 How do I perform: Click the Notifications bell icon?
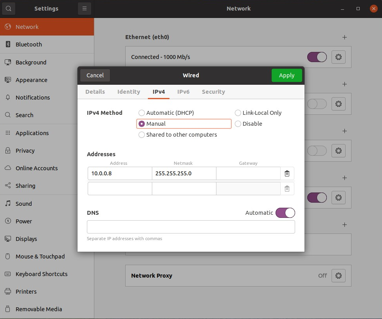pos(8,97)
